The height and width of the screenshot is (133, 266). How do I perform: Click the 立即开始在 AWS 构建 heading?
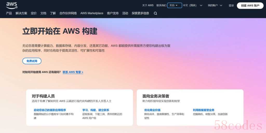click(60, 31)
